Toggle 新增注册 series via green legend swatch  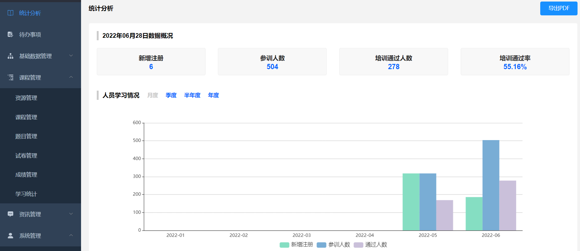[x=284, y=245]
